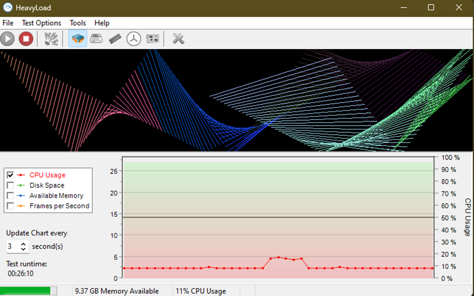The image size is (474, 296).
Task: Toggle the hard drive test icon
Action: (96, 39)
